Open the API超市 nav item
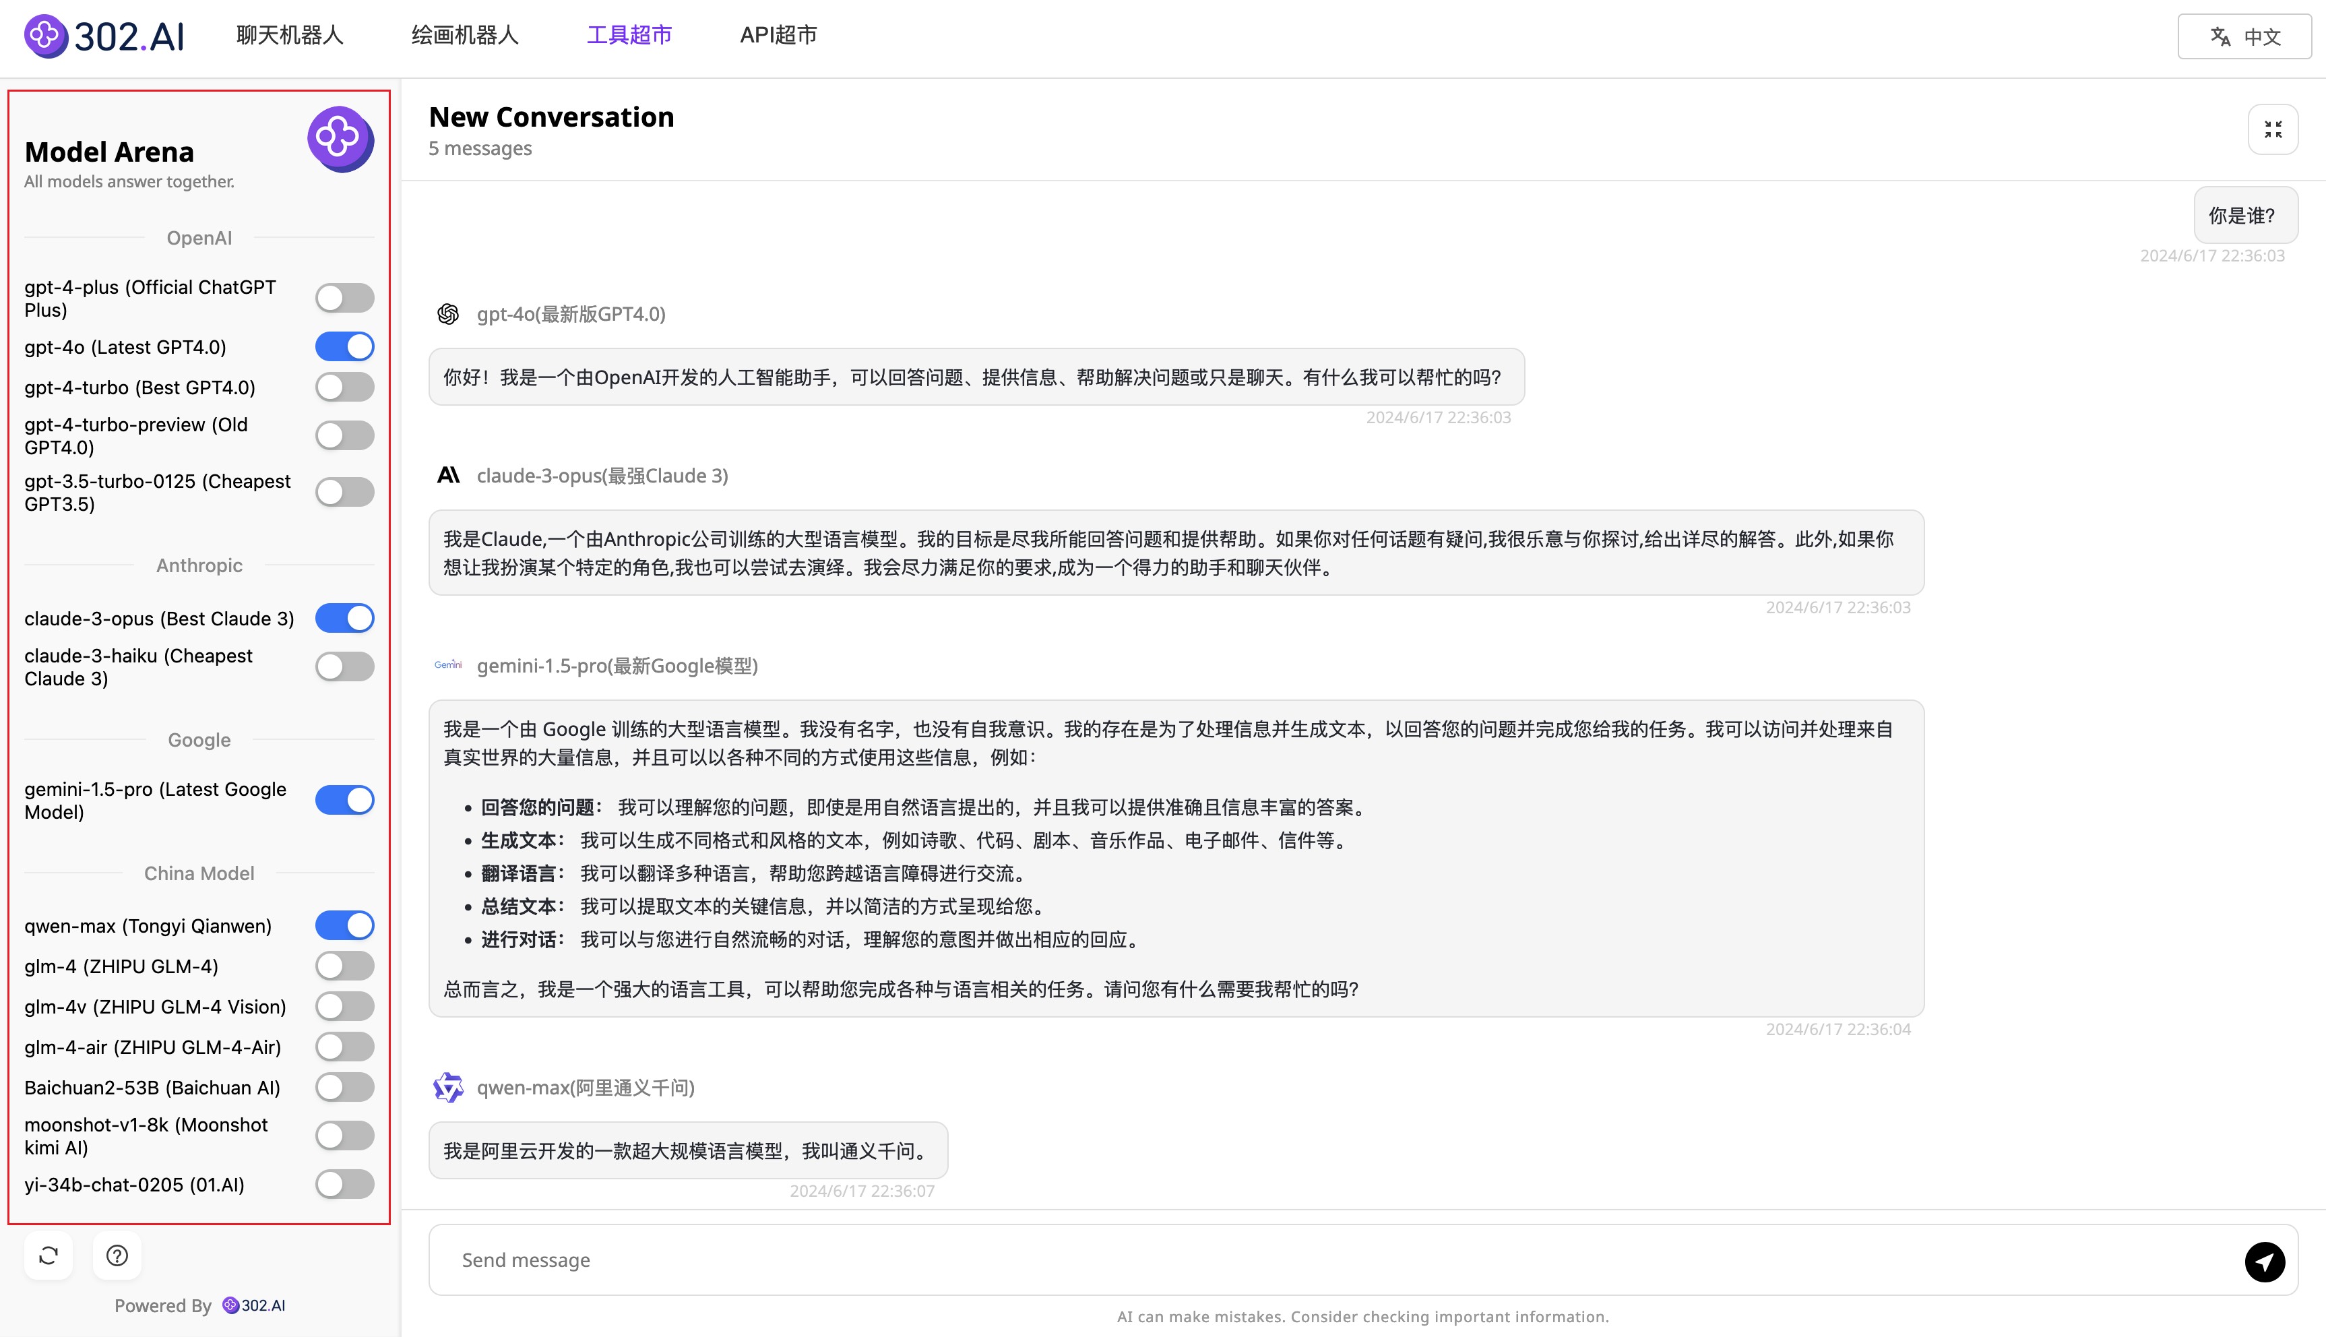Screen dimensions: 2326x1337 point(778,35)
